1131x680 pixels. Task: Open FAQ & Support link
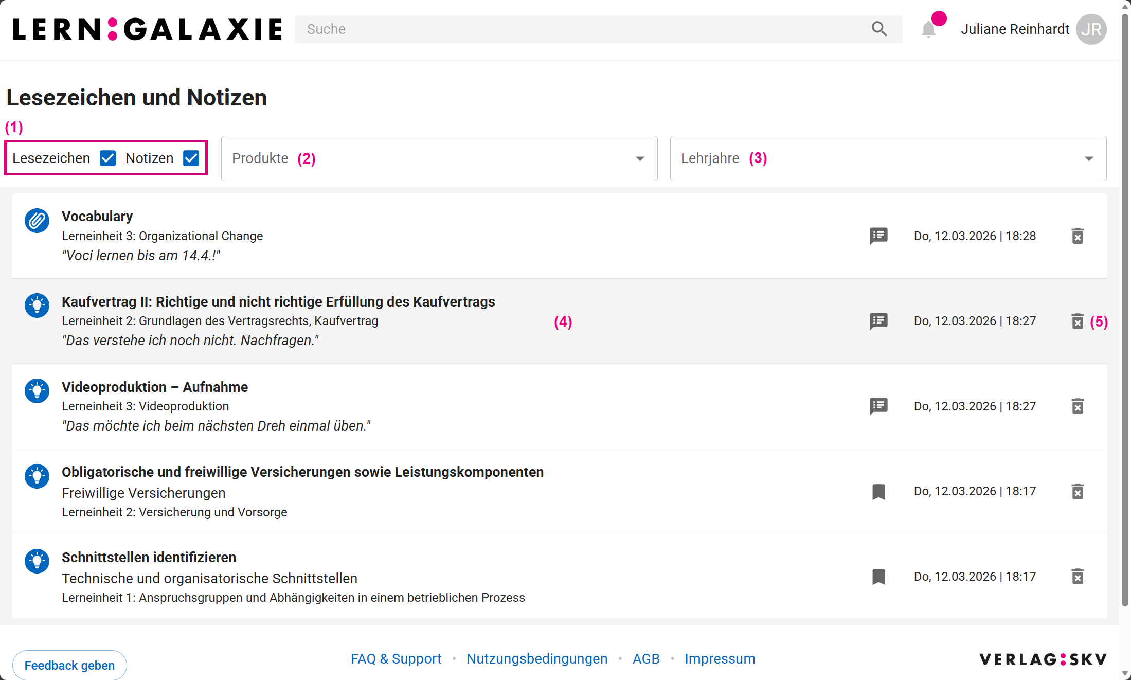396,659
